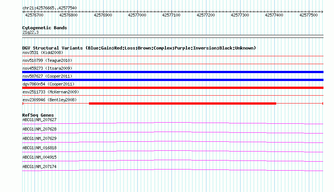Screen dimensions: 334x192
Task: Open transcript ABCG1|NM_004915
Action: click(x=39, y=157)
